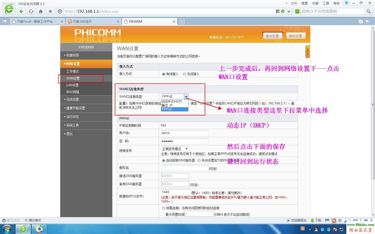The height and width of the screenshot is (234, 375).
Task: Click the 高级设置 button
Action: pos(296,36)
